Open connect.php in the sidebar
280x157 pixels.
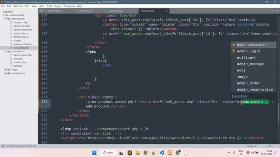(x=19, y=62)
